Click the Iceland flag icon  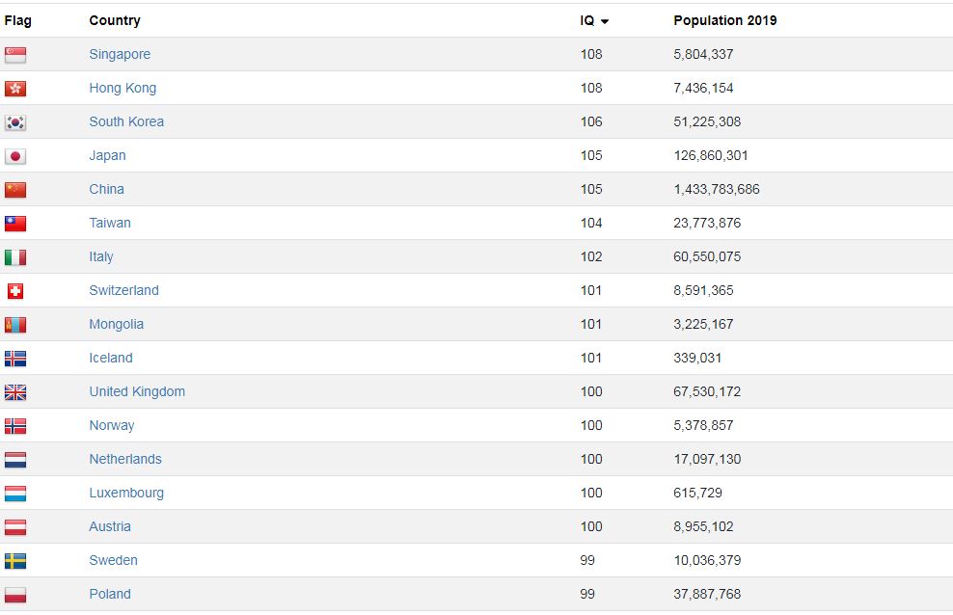(15, 359)
